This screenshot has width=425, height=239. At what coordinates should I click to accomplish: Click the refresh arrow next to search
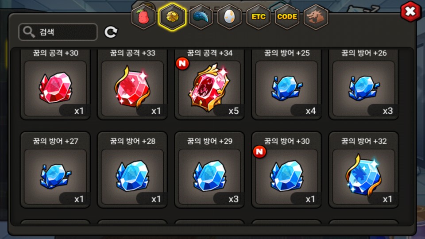(x=111, y=32)
